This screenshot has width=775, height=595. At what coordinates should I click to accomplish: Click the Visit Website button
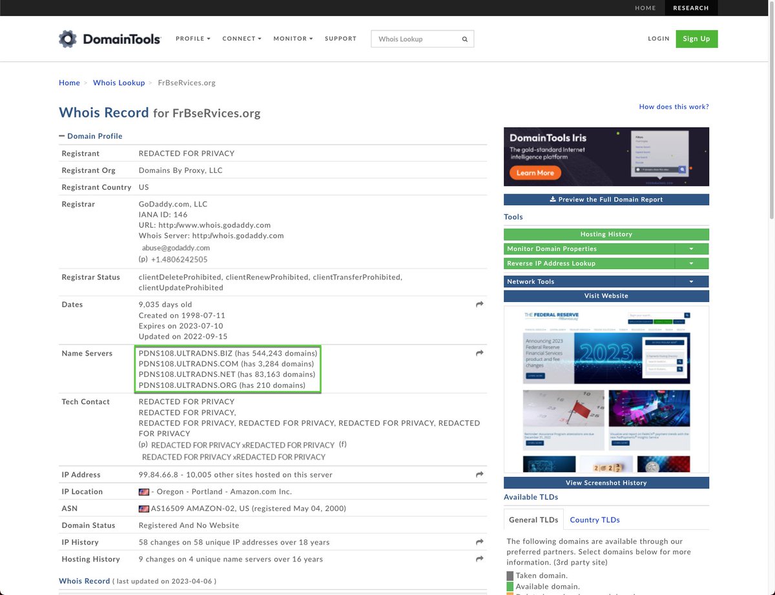606,296
